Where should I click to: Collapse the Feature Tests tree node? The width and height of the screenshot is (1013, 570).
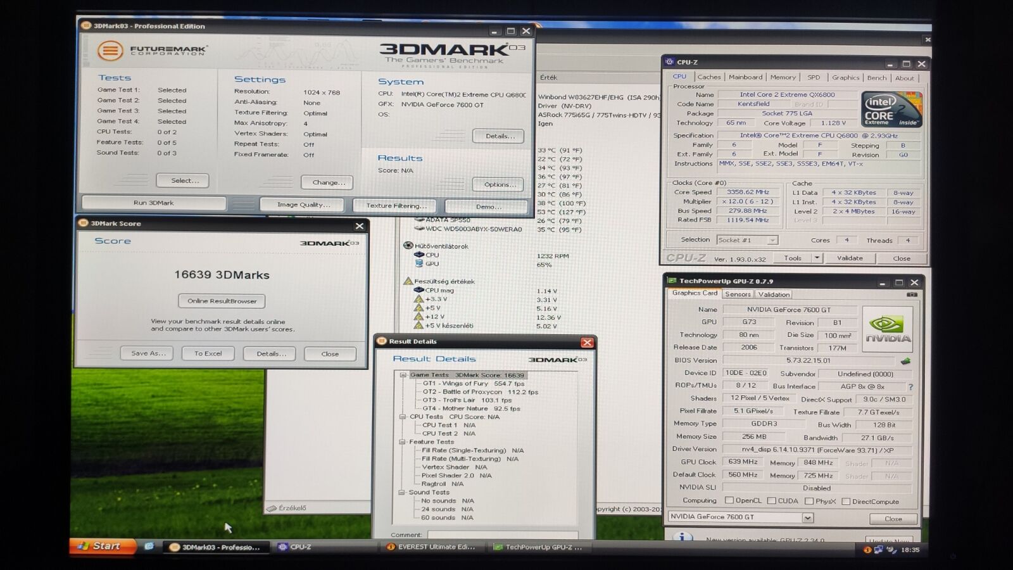402,442
